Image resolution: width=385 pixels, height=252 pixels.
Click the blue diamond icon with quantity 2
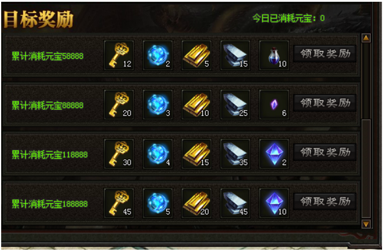tap(274, 154)
